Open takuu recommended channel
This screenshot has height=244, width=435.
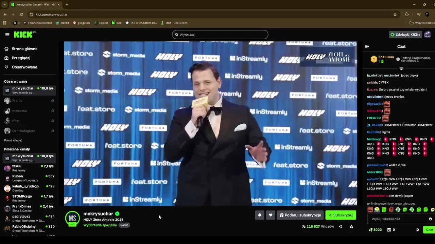29,168
